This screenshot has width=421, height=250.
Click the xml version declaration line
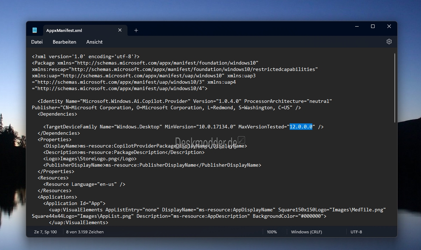[x=86, y=56]
